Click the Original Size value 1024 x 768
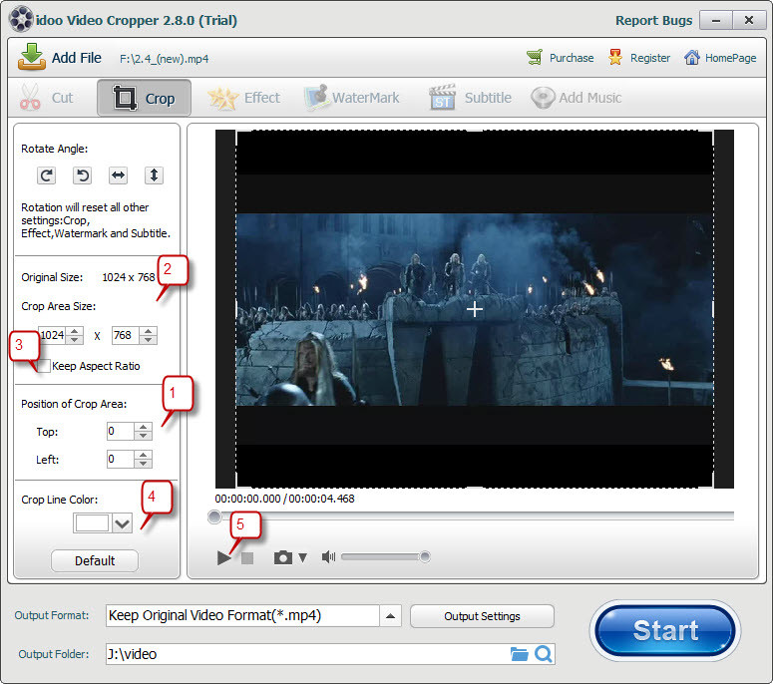The width and height of the screenshot is (773, 684). (129, 277)
